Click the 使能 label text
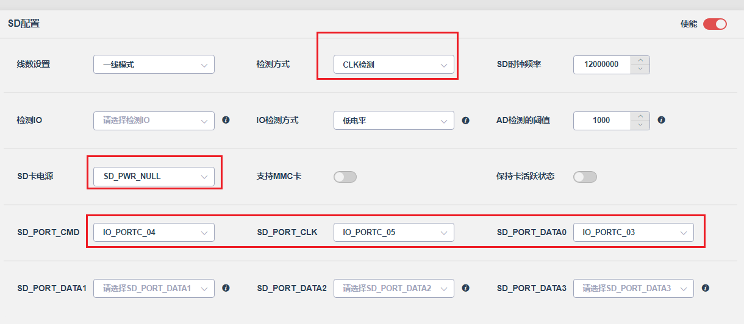The image size is (744, 324). click(689, 24)
